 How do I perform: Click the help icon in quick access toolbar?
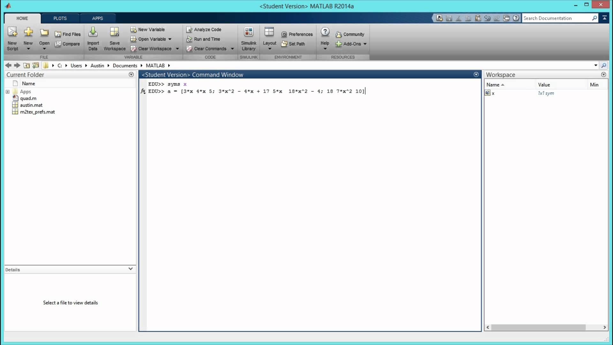[x=516, y=18]
